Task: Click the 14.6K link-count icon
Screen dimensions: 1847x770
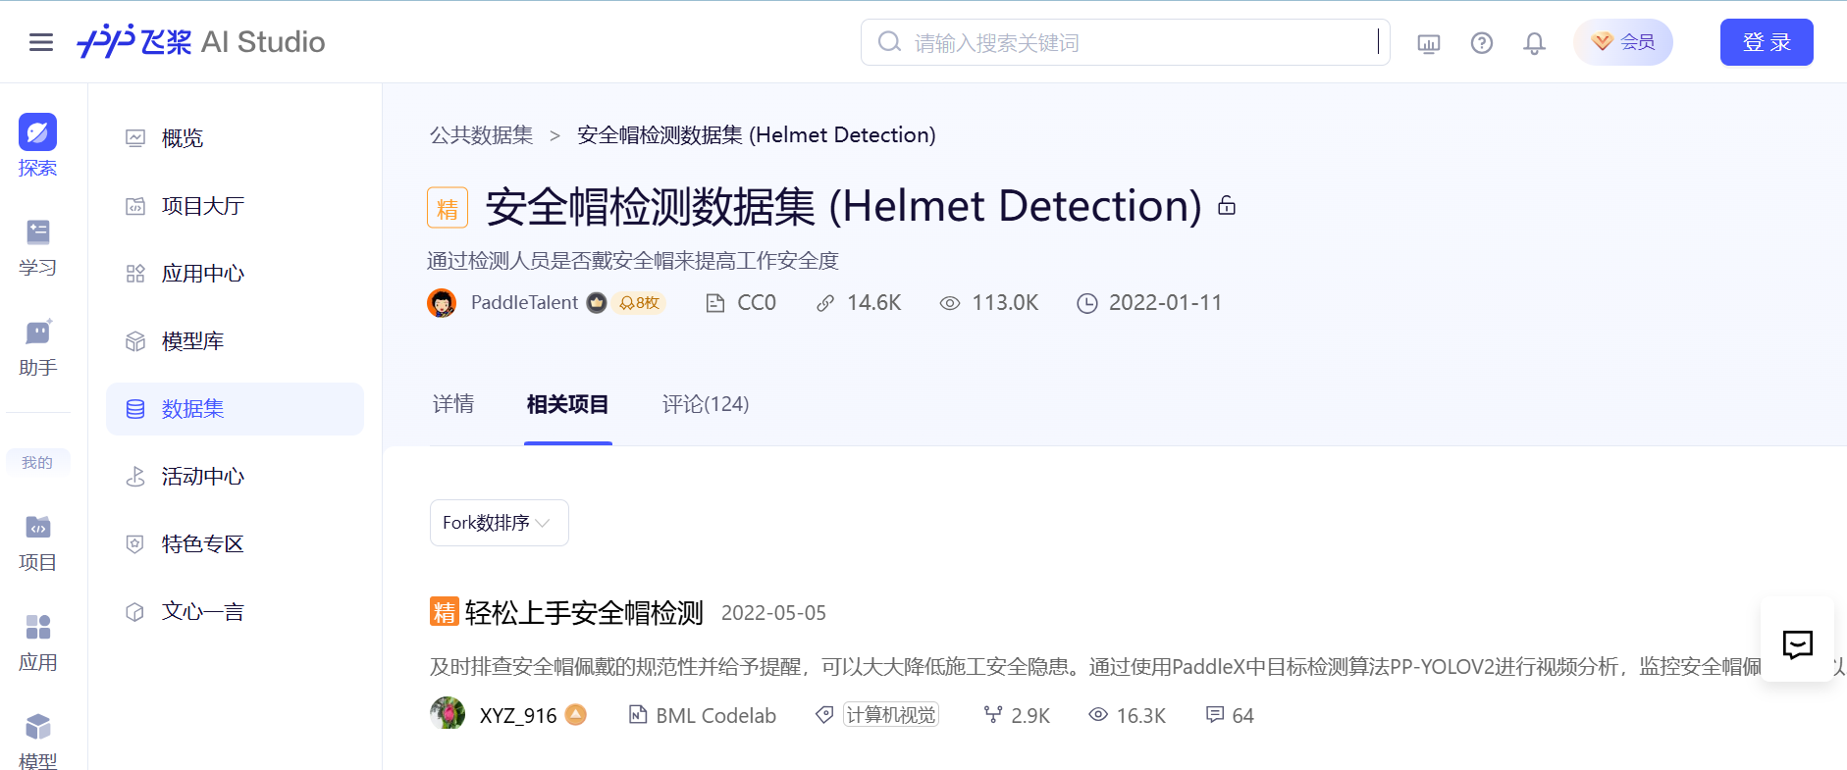Action: pyautogui.click(x=825, y=303)
